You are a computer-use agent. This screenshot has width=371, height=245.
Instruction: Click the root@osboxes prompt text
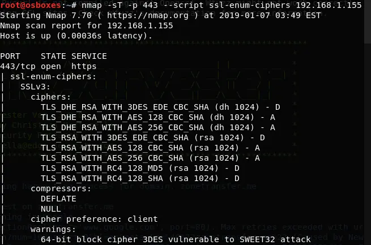click(x=31, y=5)
